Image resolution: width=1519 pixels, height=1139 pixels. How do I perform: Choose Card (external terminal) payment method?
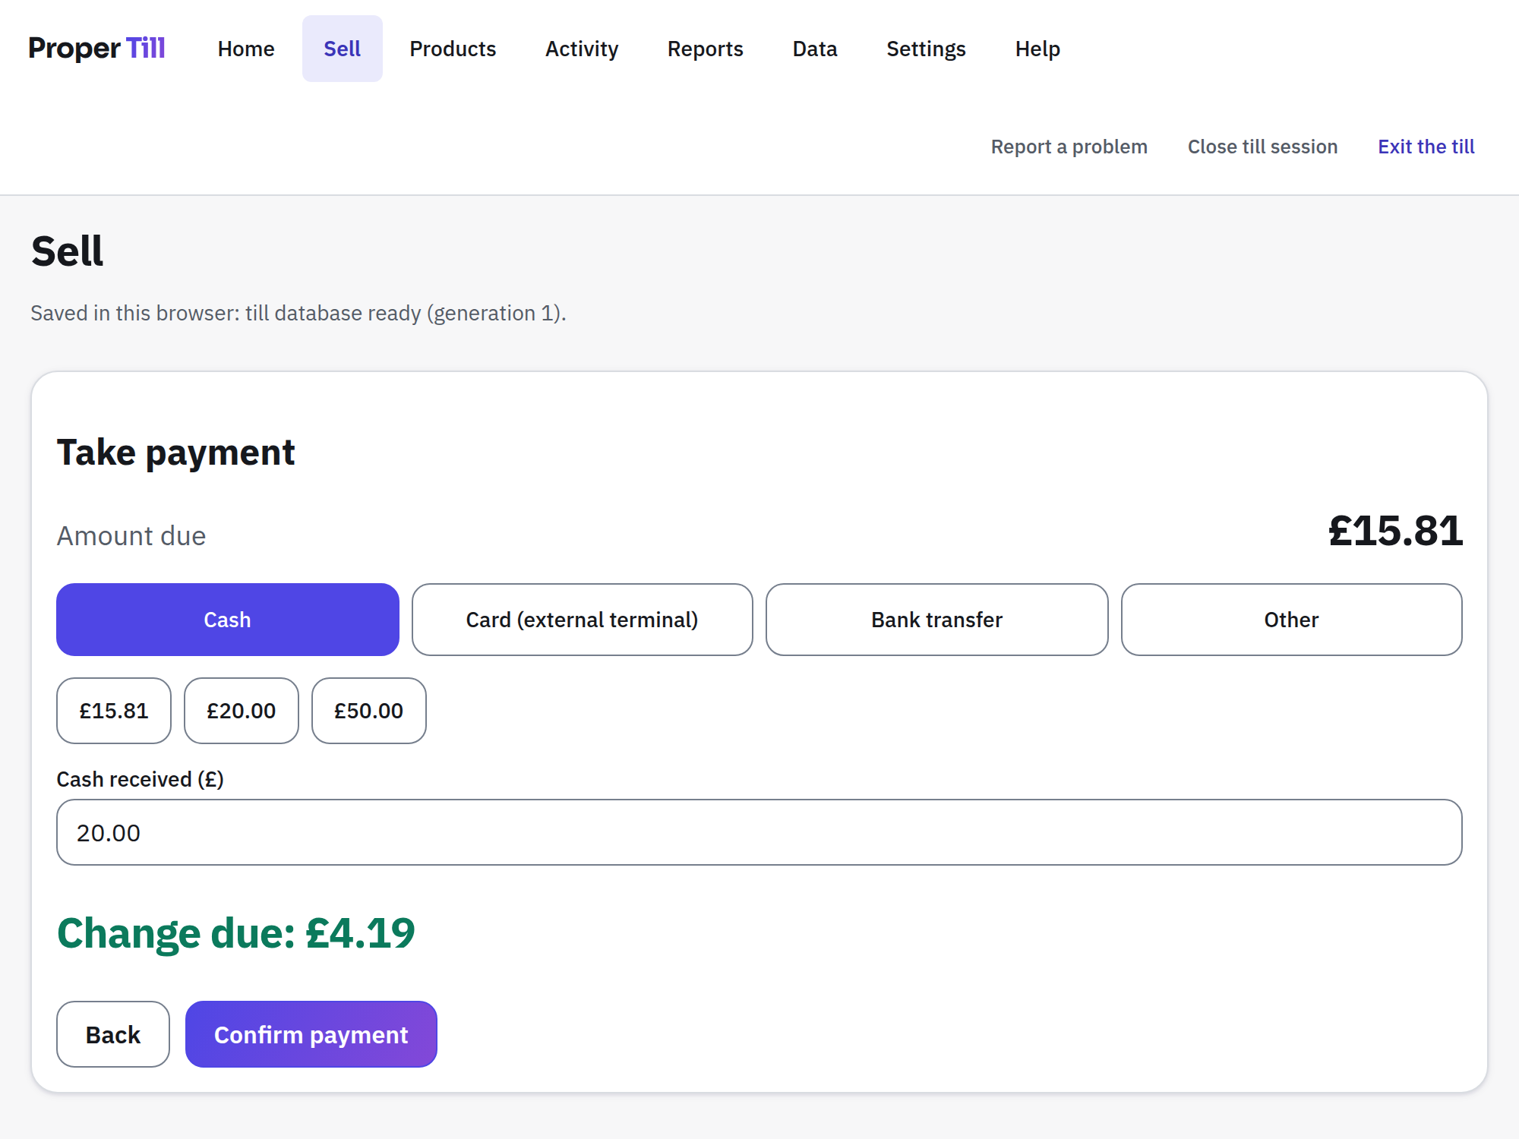(582, 620)
